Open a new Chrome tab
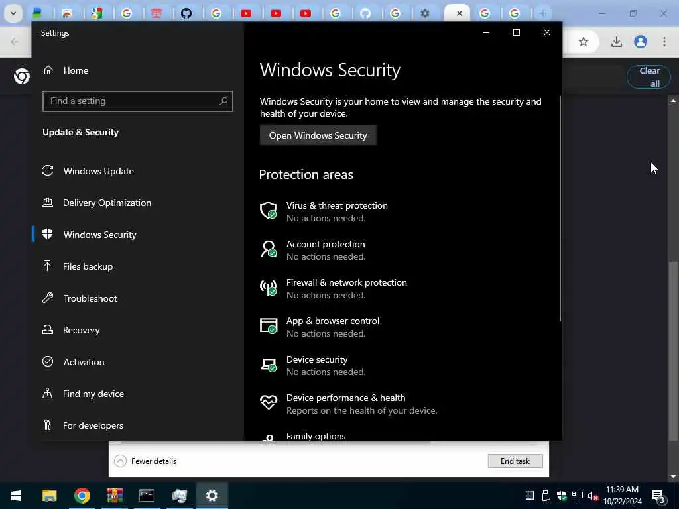Viewport: 679px width, 509px height. 542,13
